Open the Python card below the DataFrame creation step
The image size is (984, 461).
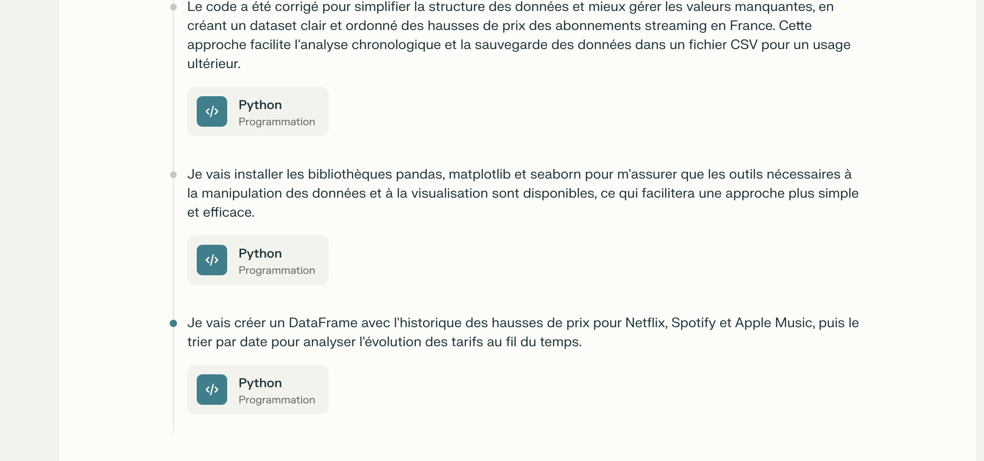pos(258,390)
